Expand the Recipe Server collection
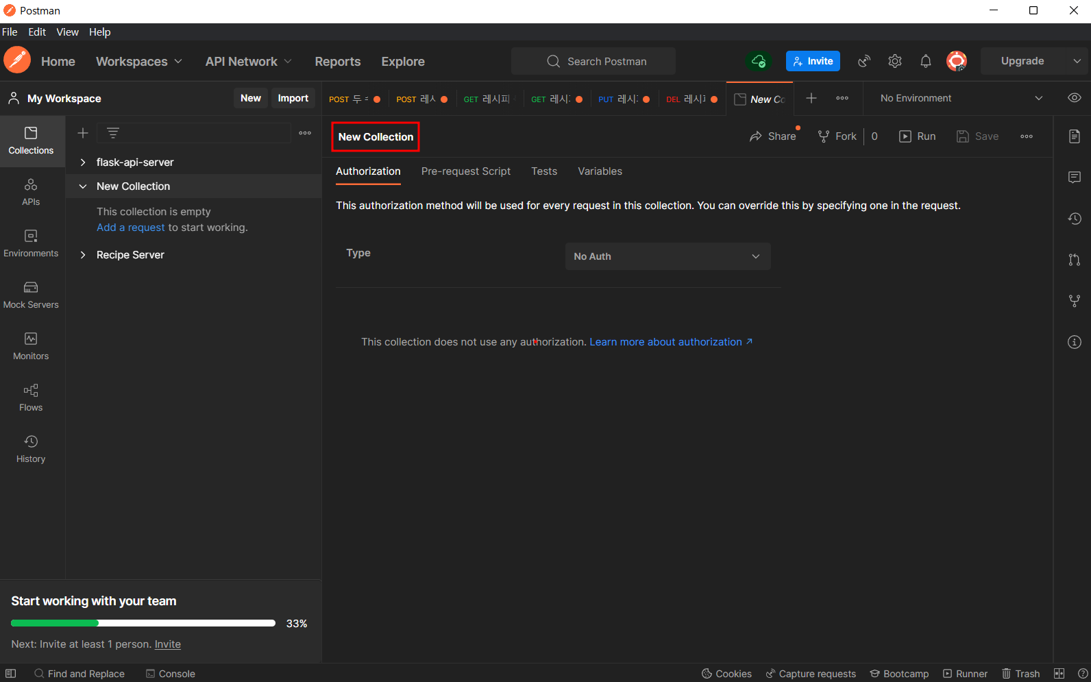Image resolution: width=1091 pixels, height=682 pixels. click(x=83, y=255)
